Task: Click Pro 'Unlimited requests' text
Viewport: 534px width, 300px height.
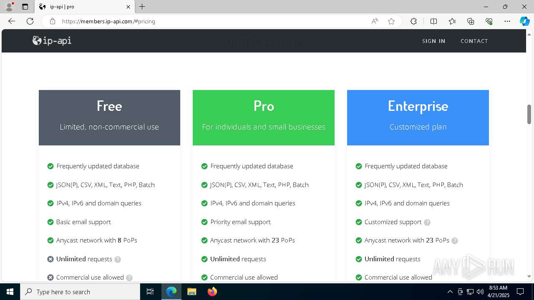Action: tap(238, 259)
